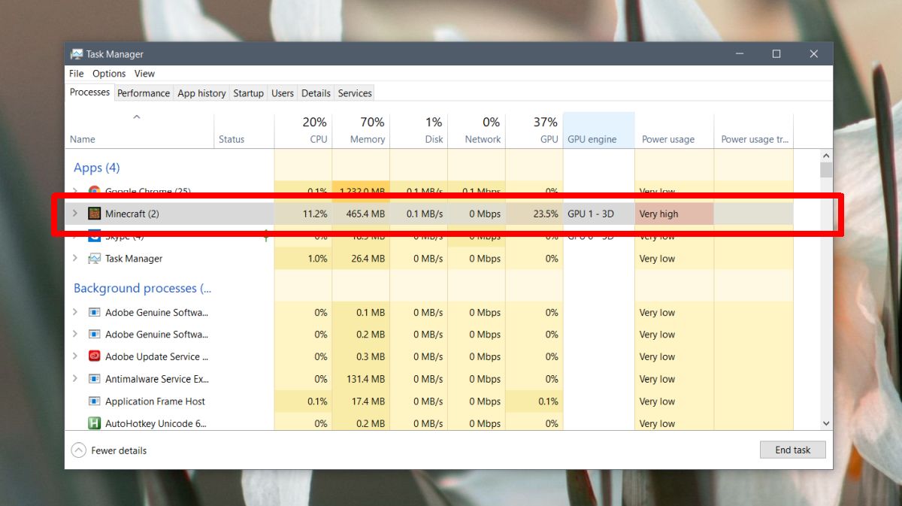Expand the Minecraft process group
Viewport: 902px width, 506px height.
point(74,213)
